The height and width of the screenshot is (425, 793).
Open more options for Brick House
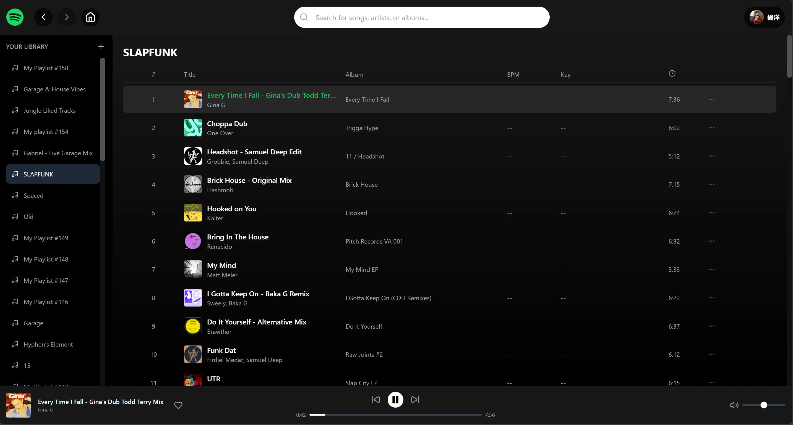711,184
